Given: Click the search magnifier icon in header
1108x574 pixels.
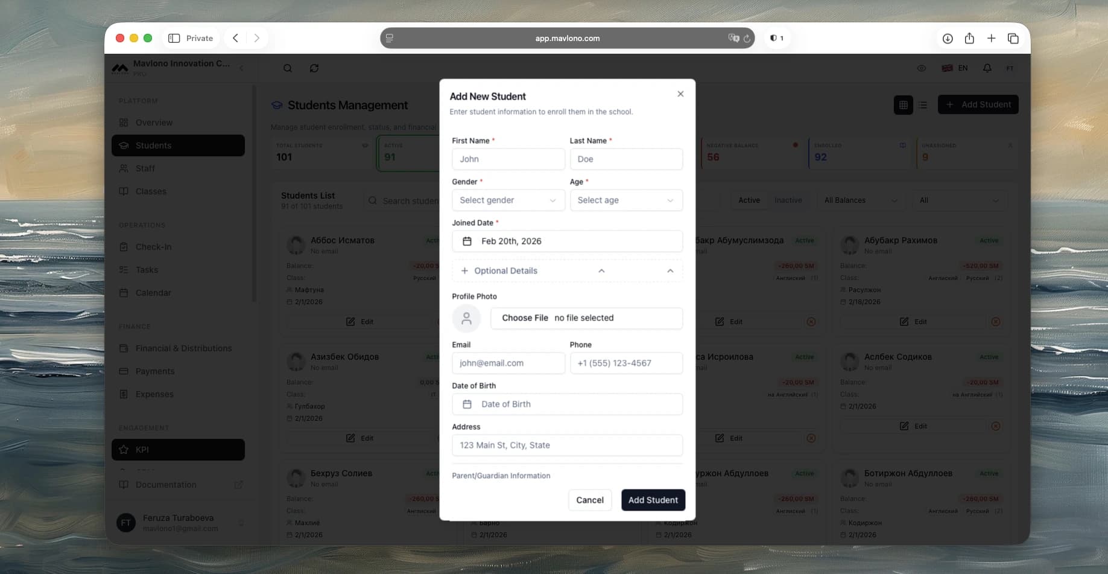Looking at the screenshot, I should tap(288, 68).
